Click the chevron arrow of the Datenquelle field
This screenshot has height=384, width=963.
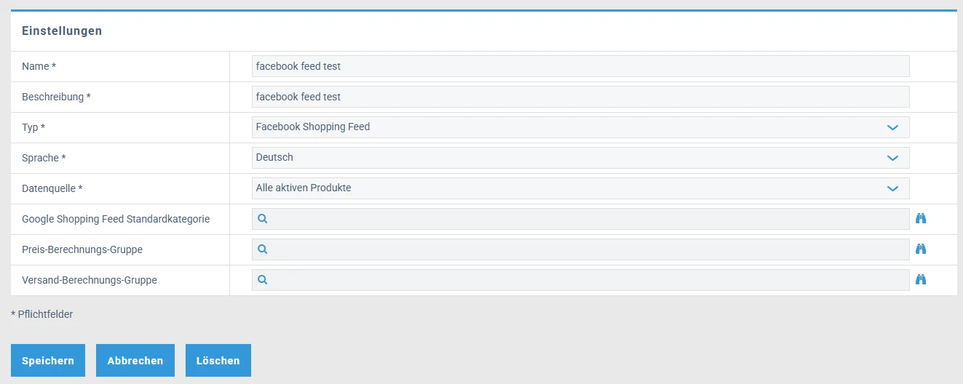[x=893, y=188]
